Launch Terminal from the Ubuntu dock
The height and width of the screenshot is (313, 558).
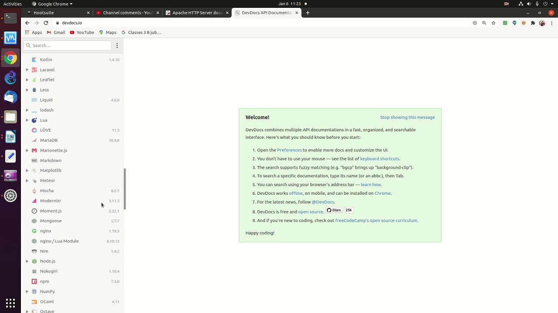tap(10, 18)
